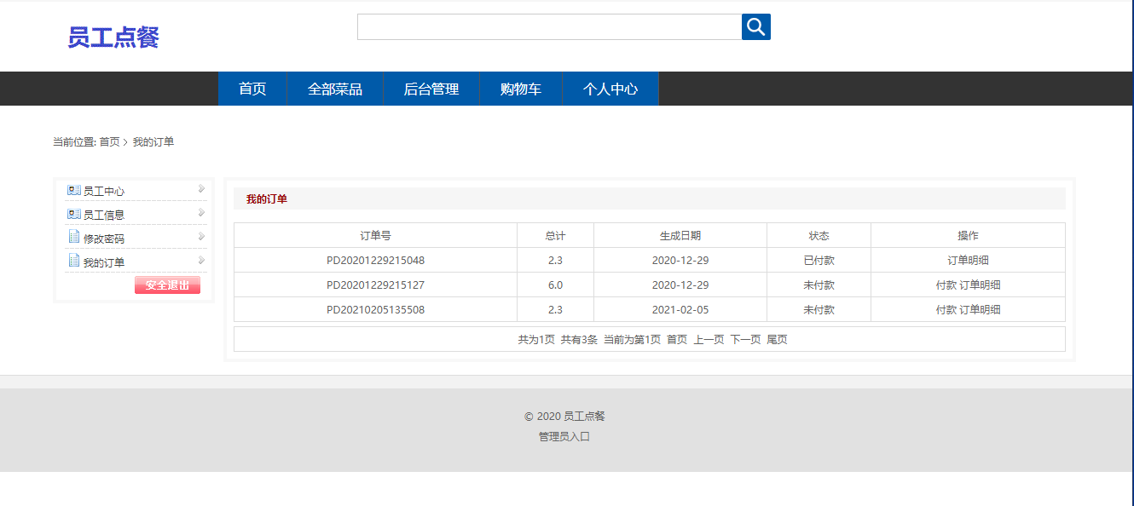The height and width of the screenshot is (506, 1134).
Task: Open the 修改密码 arrow chevron
Action: (200, 237)
